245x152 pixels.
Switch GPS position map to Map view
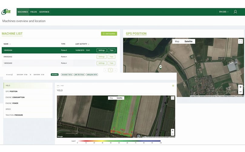177,41
